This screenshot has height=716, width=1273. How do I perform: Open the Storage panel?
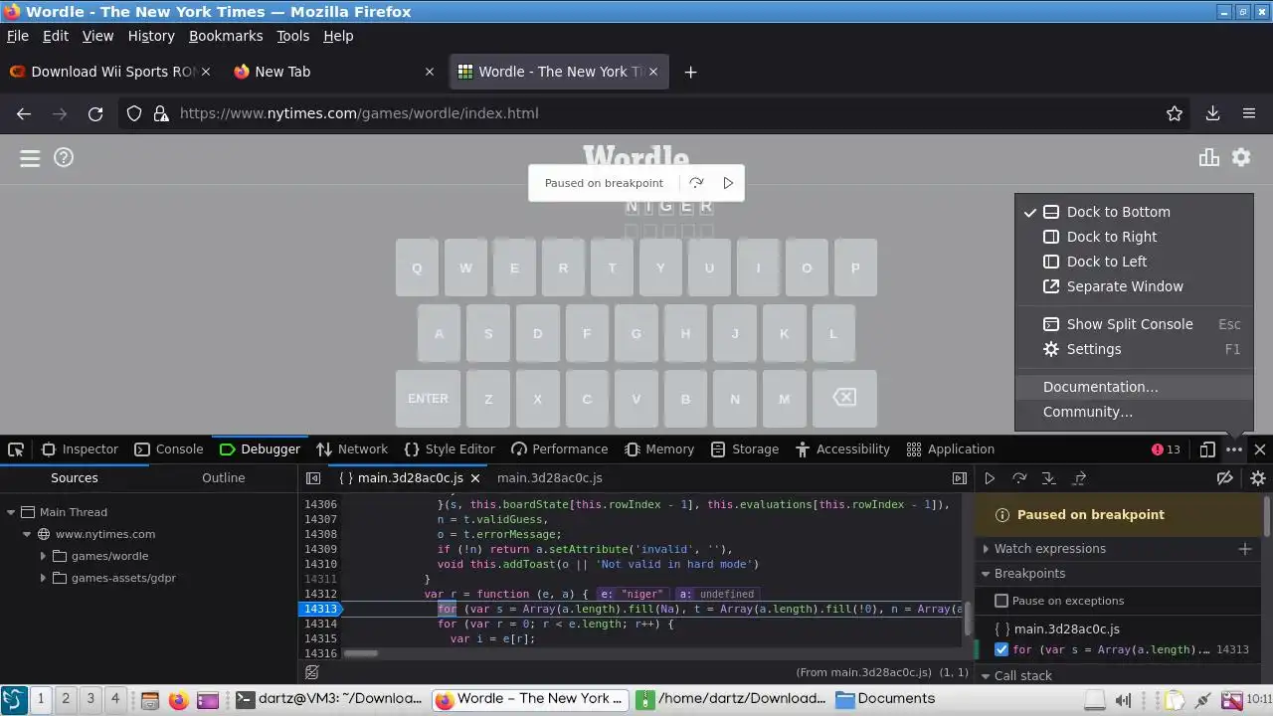745,449
